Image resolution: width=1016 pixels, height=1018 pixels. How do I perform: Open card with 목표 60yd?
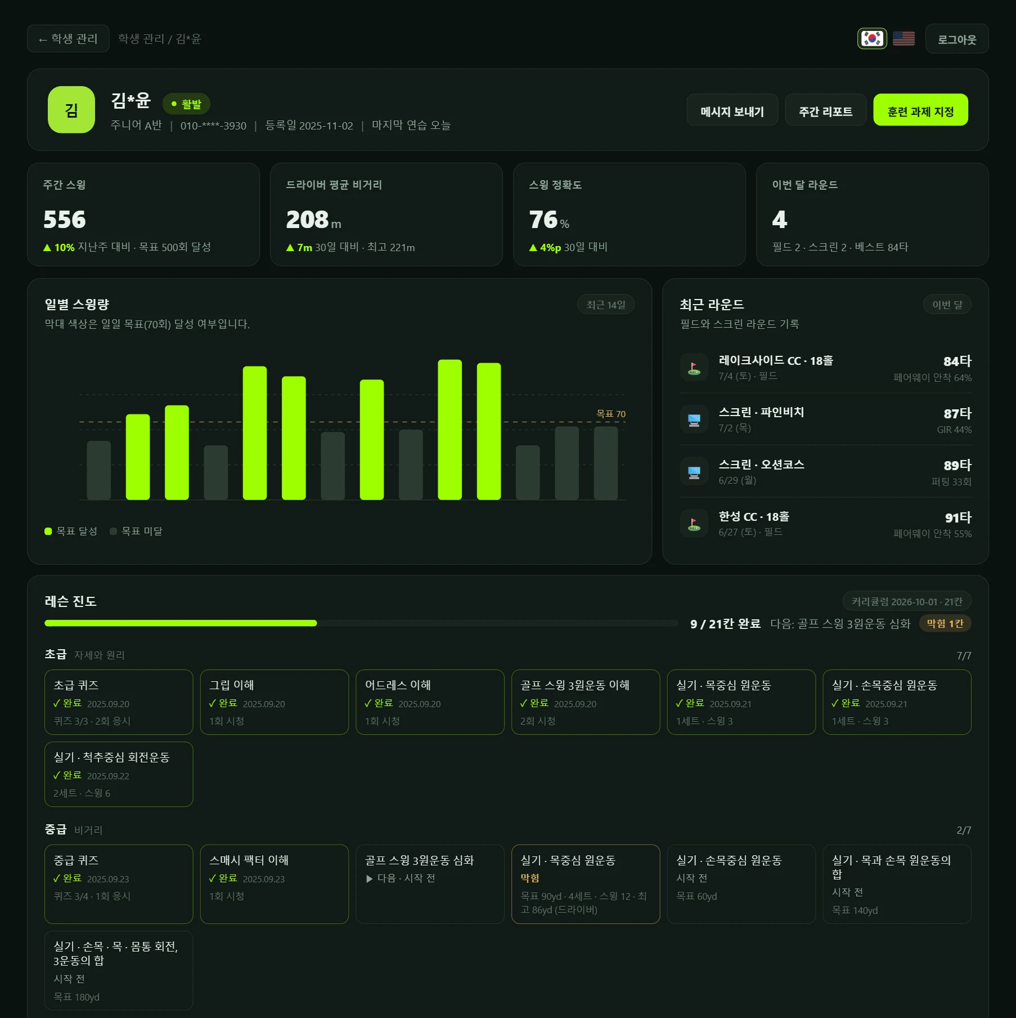pos(741,884)
